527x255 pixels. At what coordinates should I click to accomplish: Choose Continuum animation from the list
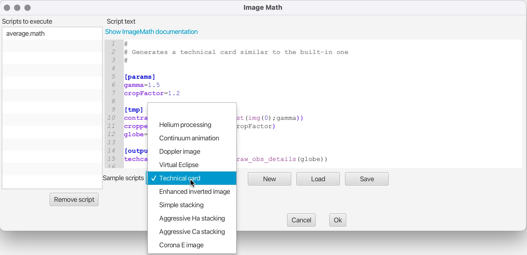(192, 138)
